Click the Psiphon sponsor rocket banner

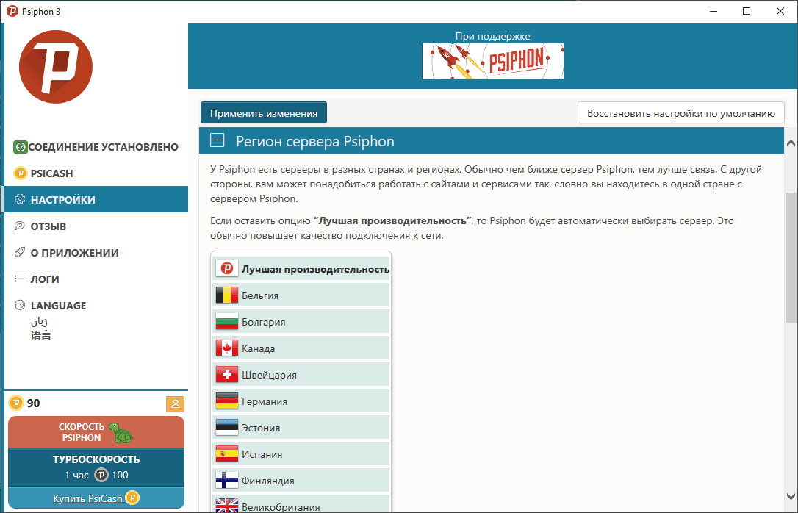coord(492,61)
